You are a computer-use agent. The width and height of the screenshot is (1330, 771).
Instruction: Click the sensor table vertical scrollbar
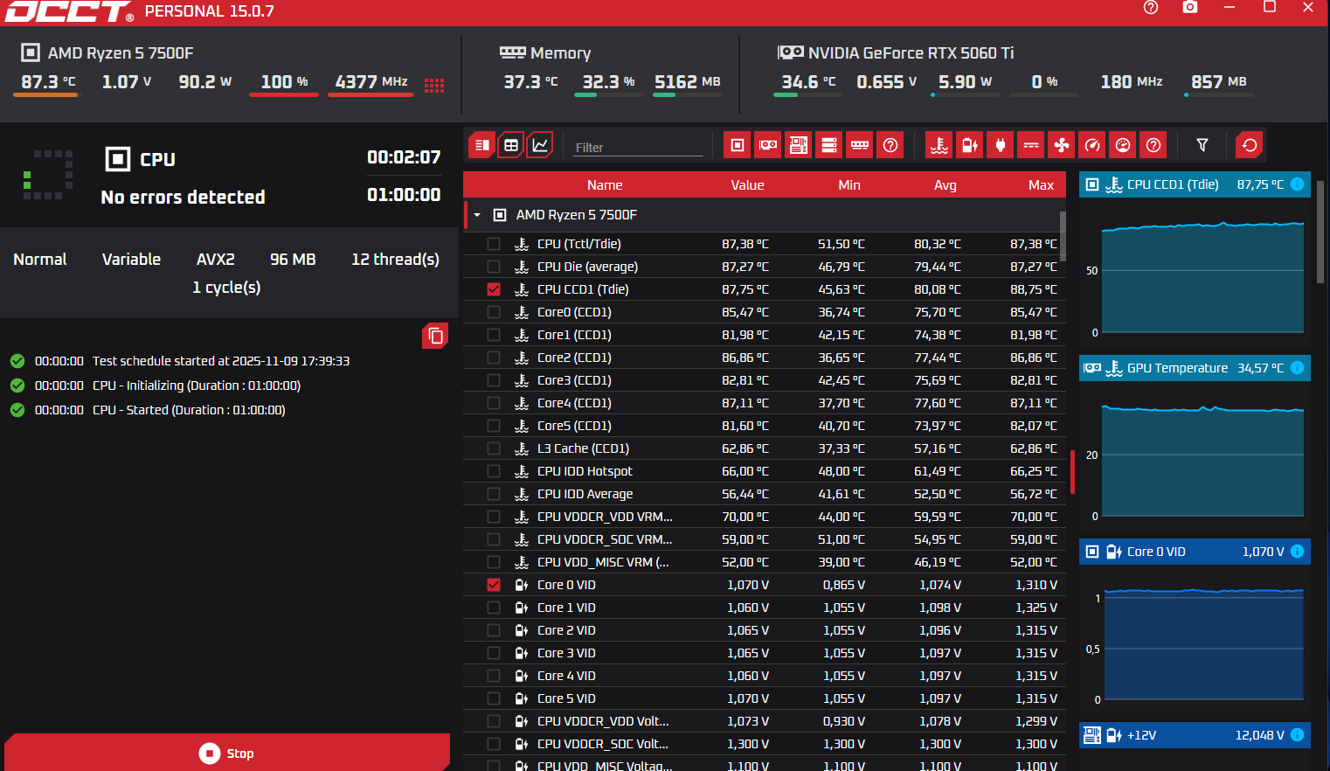coord(1063,236)
